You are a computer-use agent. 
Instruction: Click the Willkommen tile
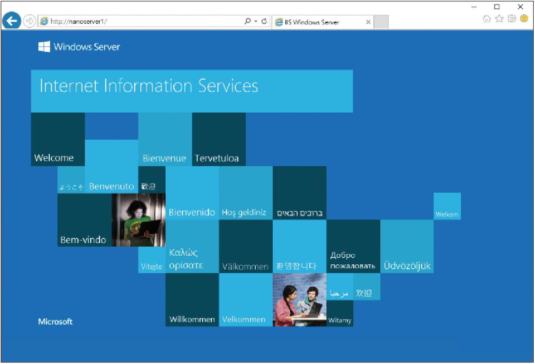(192, 300)
